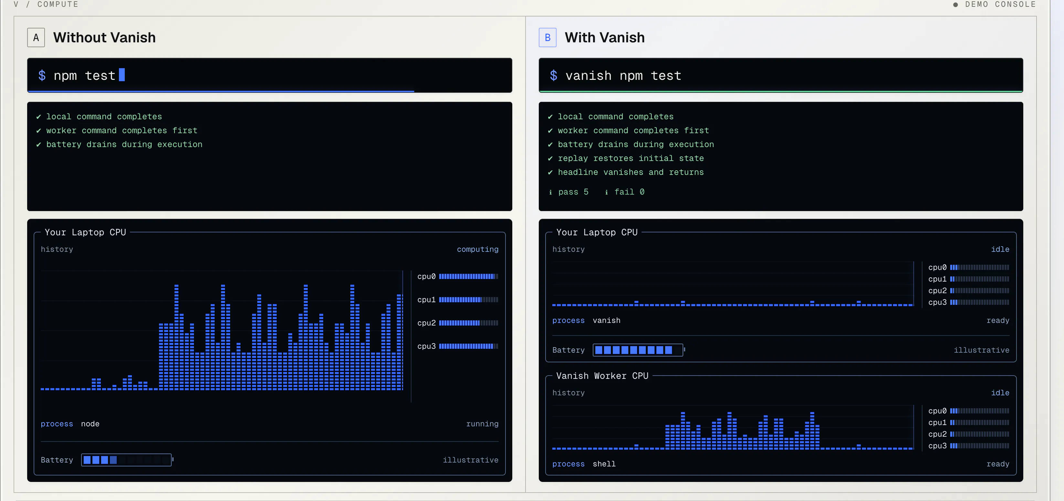This screenshot has width=1064, height=501.
Task: Click the info icon before 'pass 5'
Action: point(550,192)
